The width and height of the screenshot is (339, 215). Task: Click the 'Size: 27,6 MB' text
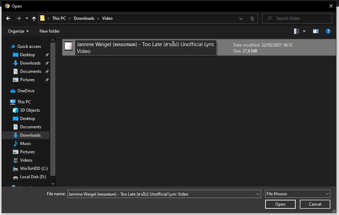[245, 51]
